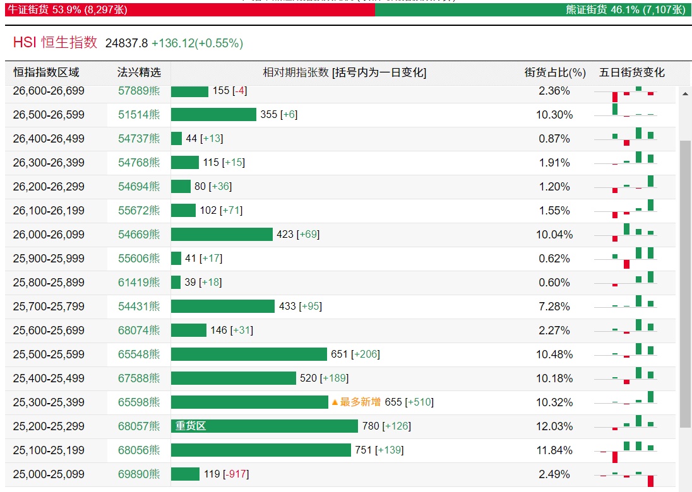Click the 最多新增 orange triangle marker
The width and height of the screenshot is (692, 492).
[x=335, y=402]
